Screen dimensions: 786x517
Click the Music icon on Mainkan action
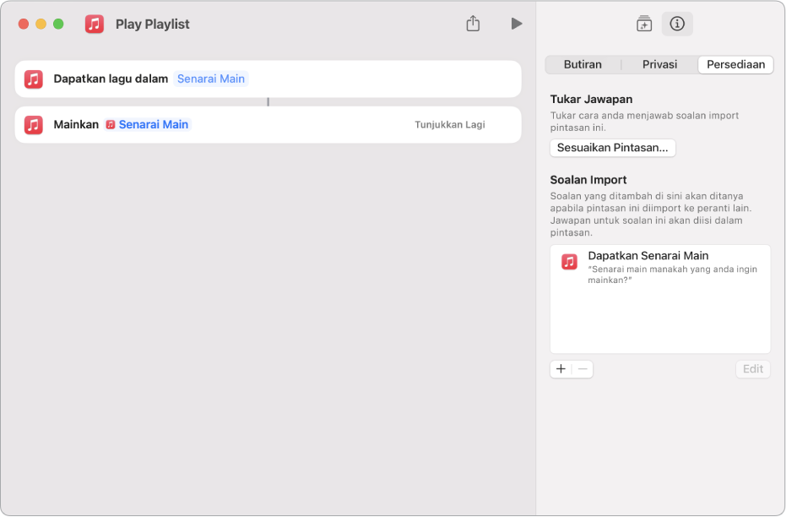(x=33, y=125)
